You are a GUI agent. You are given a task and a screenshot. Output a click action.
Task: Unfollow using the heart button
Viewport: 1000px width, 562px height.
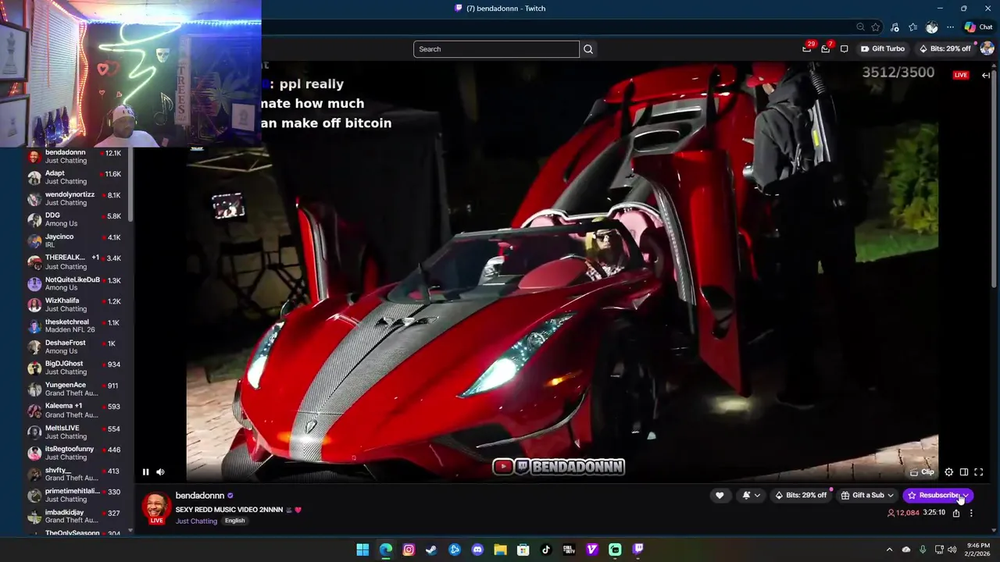[x=720, y=495]
